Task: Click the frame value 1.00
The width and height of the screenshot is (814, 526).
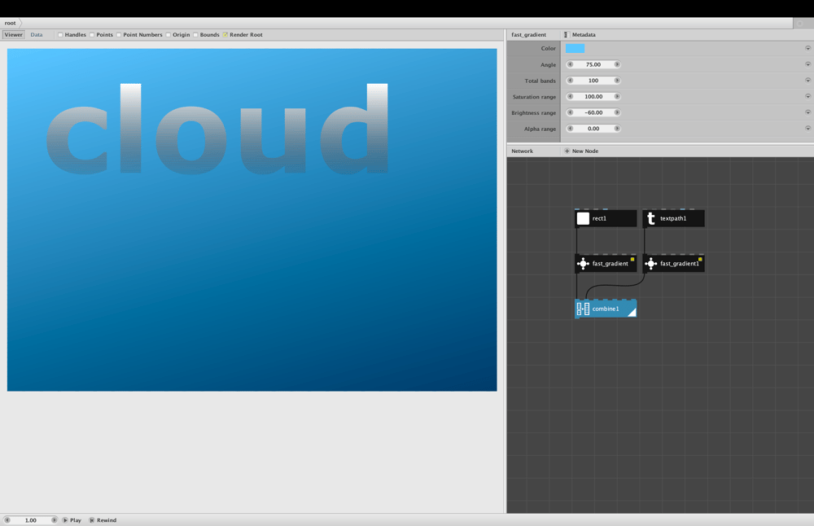Action: 31,519
